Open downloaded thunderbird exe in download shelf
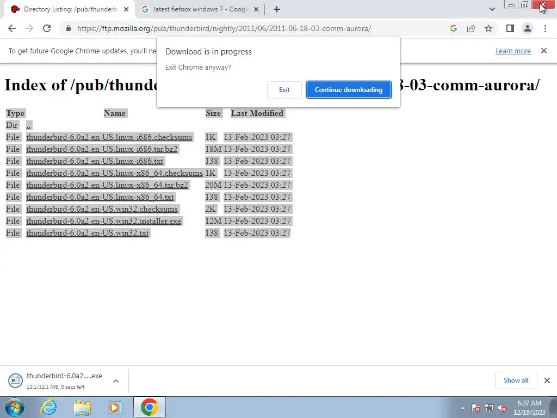The image size is (557, 418). tap(64, 376)
